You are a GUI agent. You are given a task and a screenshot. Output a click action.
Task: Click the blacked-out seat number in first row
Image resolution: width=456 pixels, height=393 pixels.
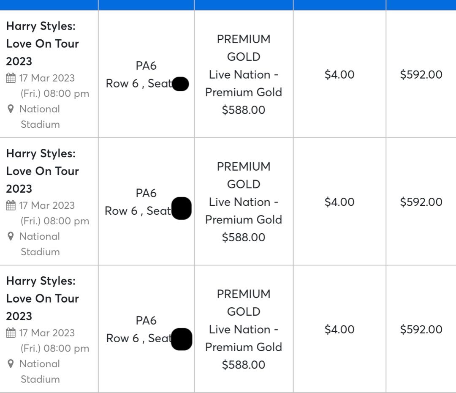[x=180, y=84]
